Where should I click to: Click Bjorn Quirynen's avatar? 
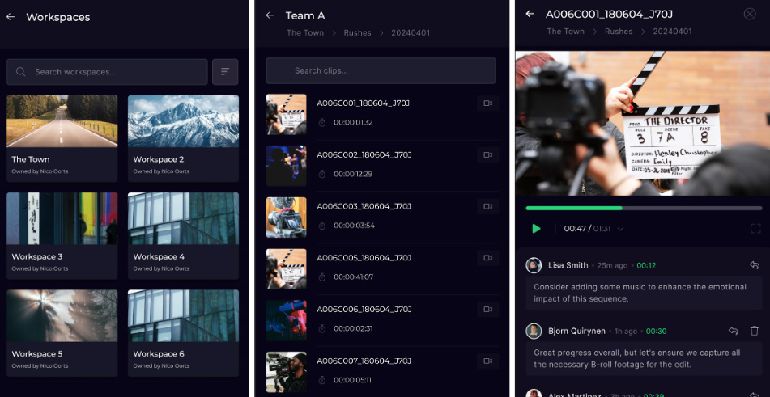(x=534, y=331)
